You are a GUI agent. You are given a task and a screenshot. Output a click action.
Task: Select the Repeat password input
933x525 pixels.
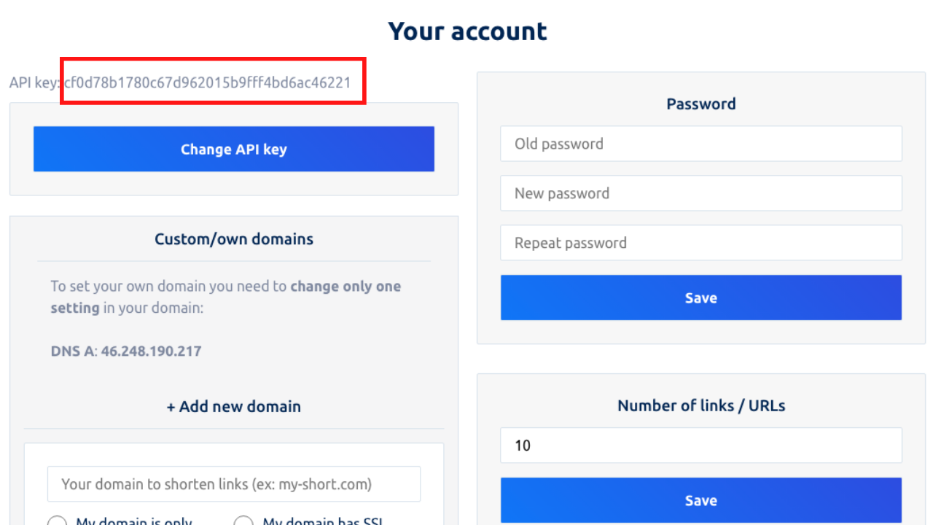700,243
